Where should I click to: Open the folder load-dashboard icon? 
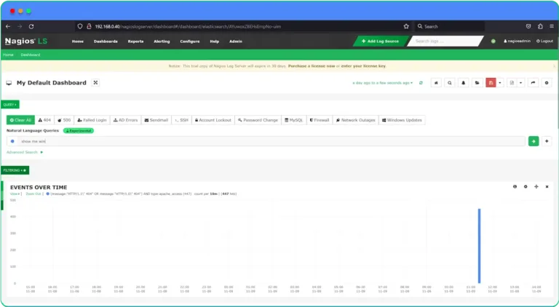point(477,83)
